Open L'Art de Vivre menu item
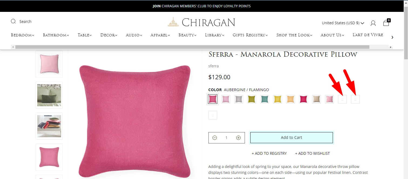The image size is (408, 179). (368, 35)
